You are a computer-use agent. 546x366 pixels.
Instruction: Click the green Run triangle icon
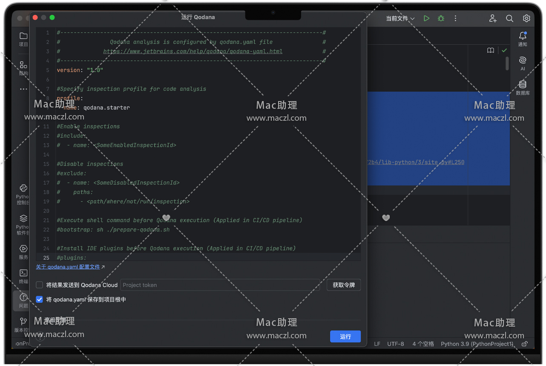426,18
